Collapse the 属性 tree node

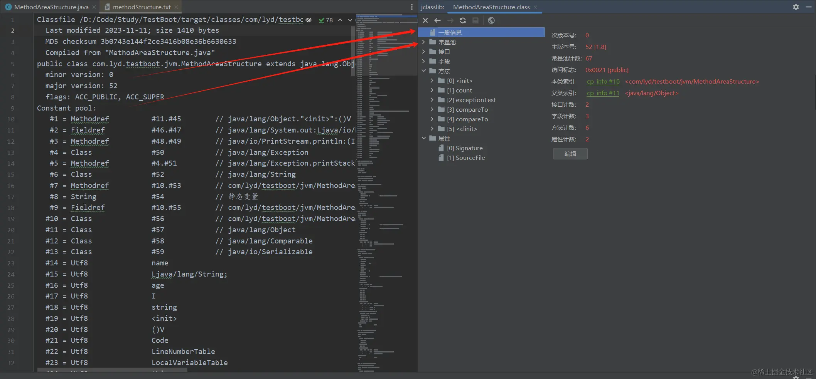[x=423, y=138]
